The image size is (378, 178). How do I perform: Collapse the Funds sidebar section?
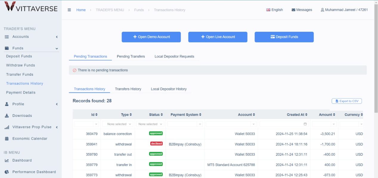click(x=57, y=48)
